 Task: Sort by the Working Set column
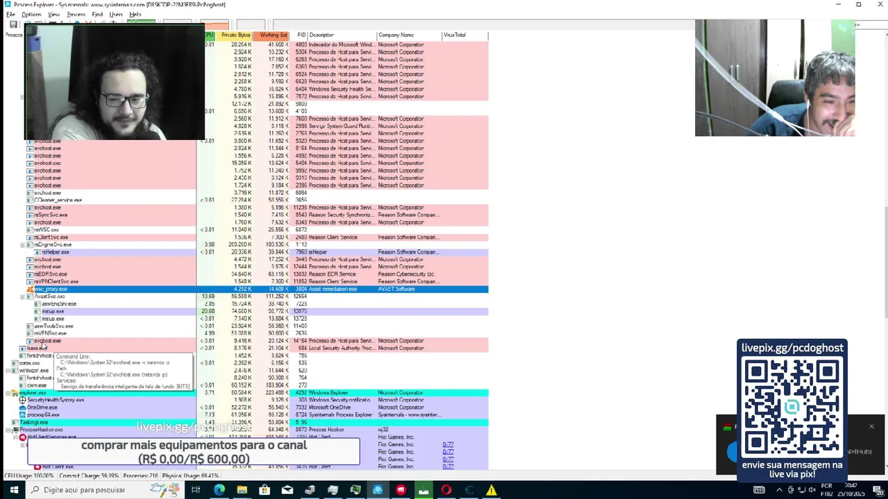coord(271,35)
